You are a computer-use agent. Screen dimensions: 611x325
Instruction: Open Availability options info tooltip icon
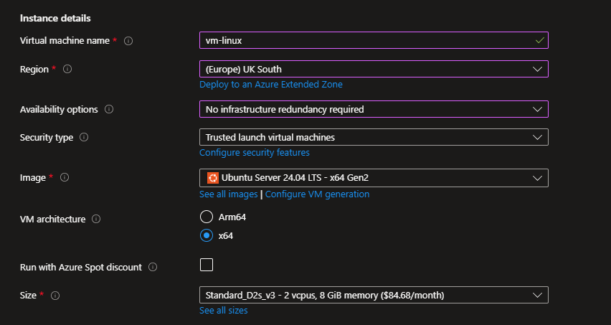coord(110,110)
